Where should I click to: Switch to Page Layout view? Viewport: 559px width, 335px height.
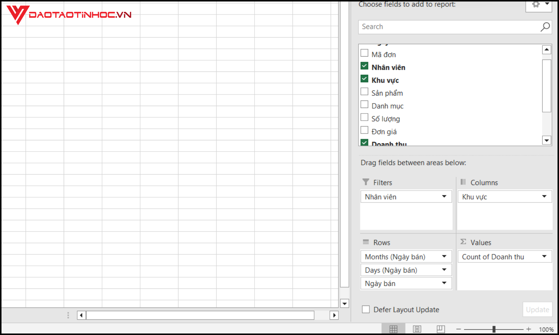click(417, 329)
